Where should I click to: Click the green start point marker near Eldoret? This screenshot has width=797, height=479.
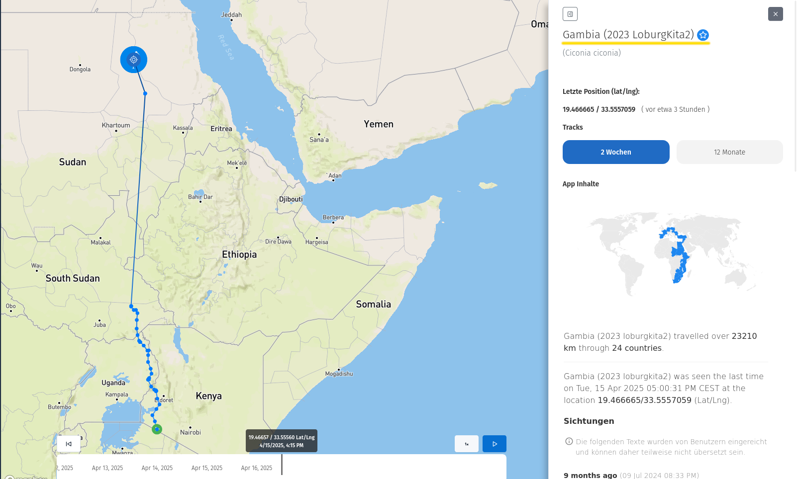pos(157,429)
